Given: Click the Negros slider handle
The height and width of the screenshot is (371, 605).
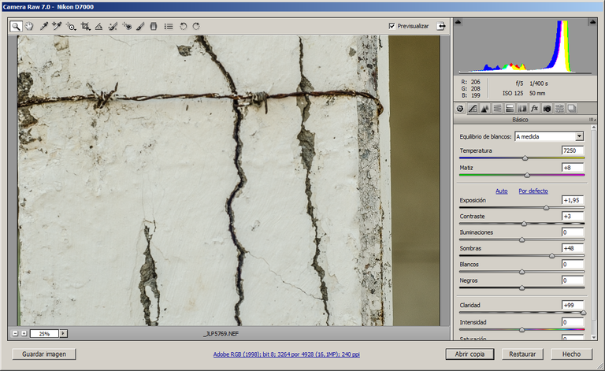Looking at the screenshot, I should (x=522, y=288).
